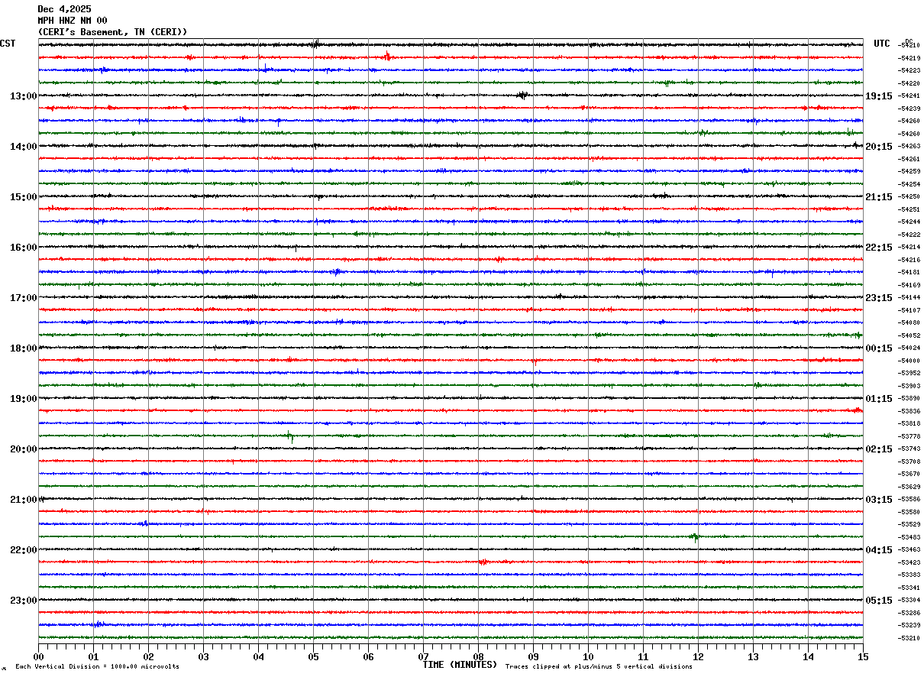Click the 01:15 UTC time label
The width and height of the screenshot is (924, 677).
point(879,399)
